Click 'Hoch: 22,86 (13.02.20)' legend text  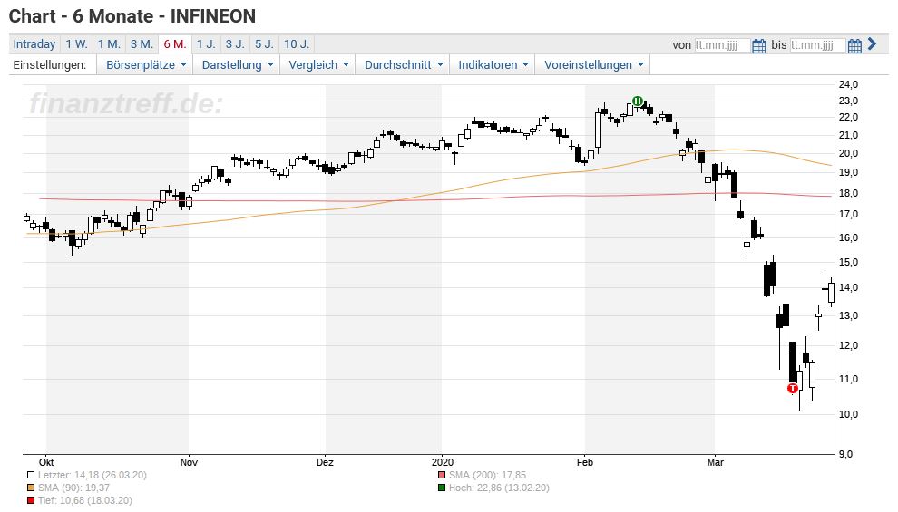[499, 488]
